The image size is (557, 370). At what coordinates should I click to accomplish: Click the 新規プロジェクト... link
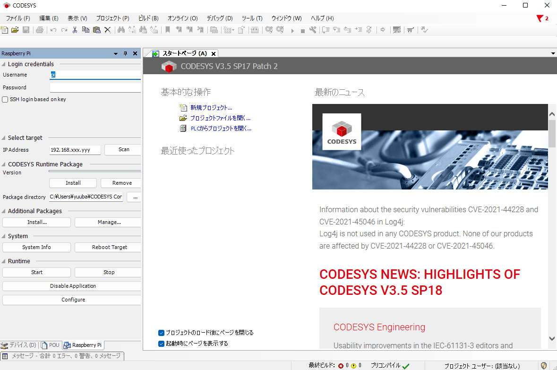(x=211, y=108)
